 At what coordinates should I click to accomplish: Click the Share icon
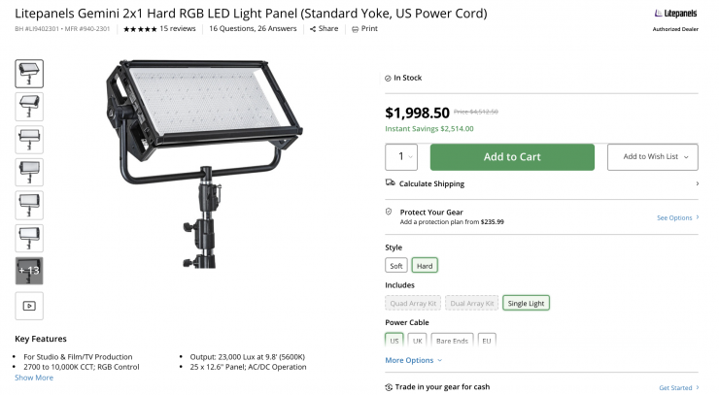coord(314,29)
